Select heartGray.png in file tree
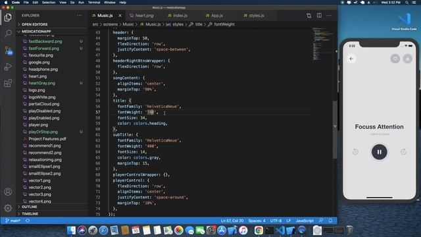Image resolution: width=421 pixels, height=237 pixels. [41, 83]
